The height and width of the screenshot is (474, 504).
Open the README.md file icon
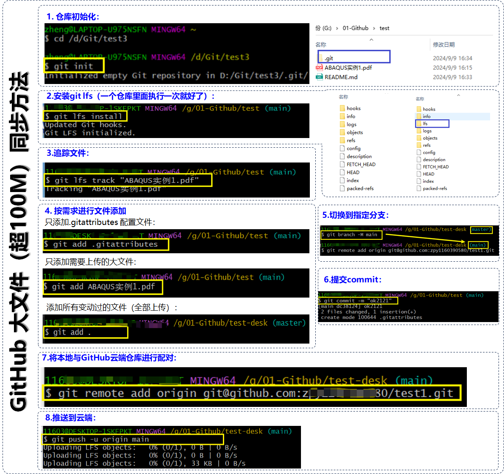click(x=319, y=77)
